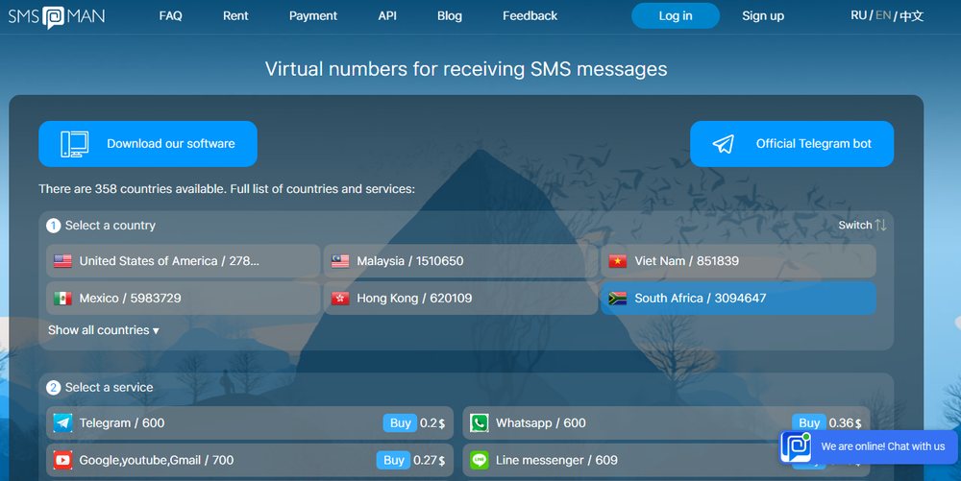Click the Hong Kong flag icon

(340, 299)
